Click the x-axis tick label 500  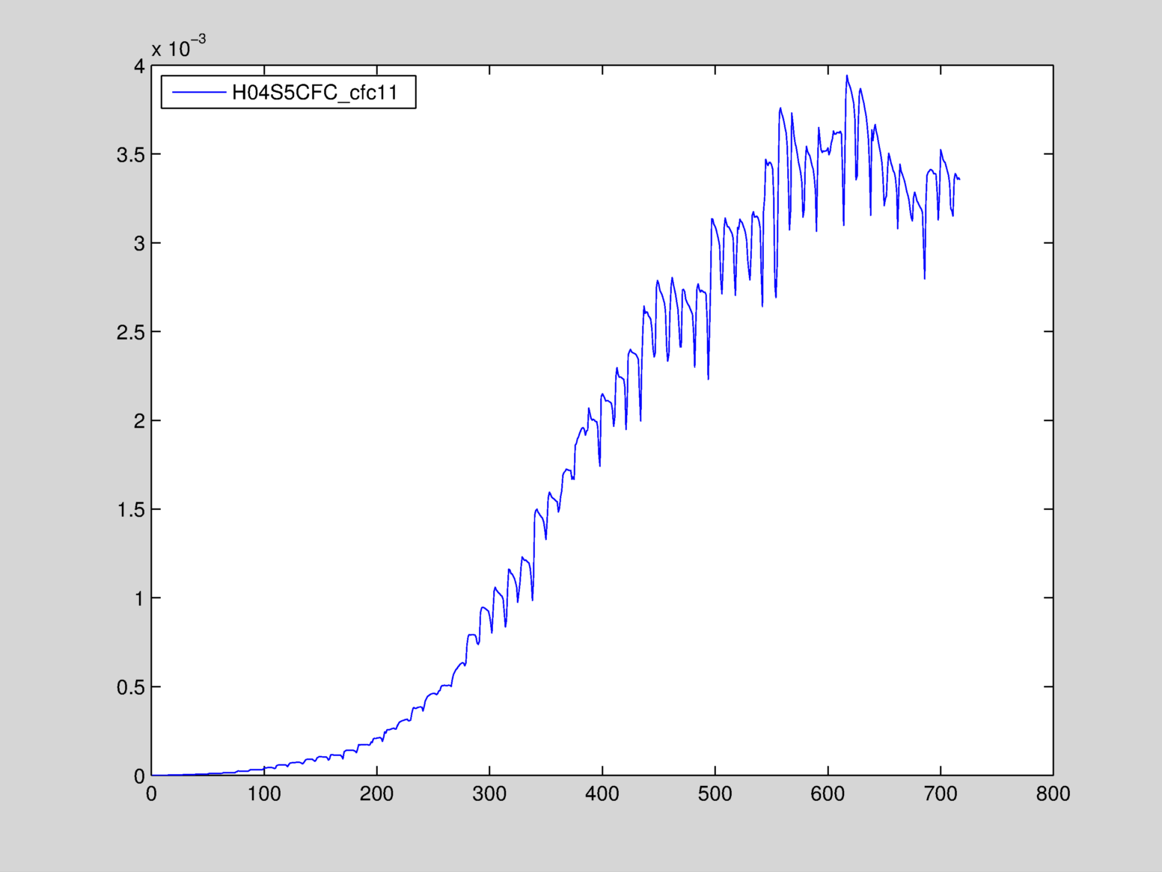(x=715, y=794)
